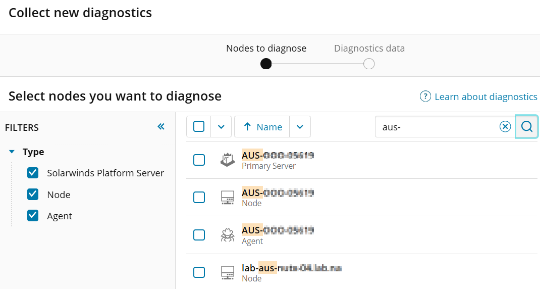Uncheck the Solarwinds Platform Server filter
The image size is (540, 289).
tap(33, 173)
